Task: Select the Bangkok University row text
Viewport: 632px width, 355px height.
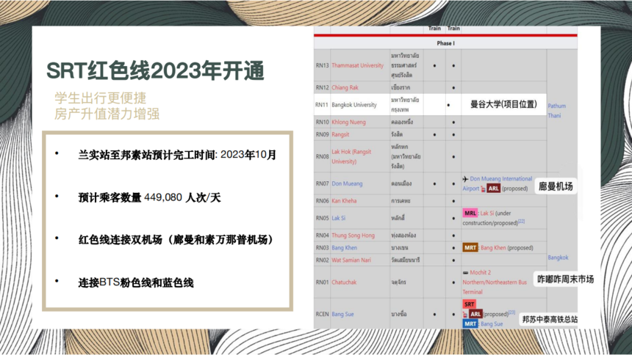Action: point(354,105)
